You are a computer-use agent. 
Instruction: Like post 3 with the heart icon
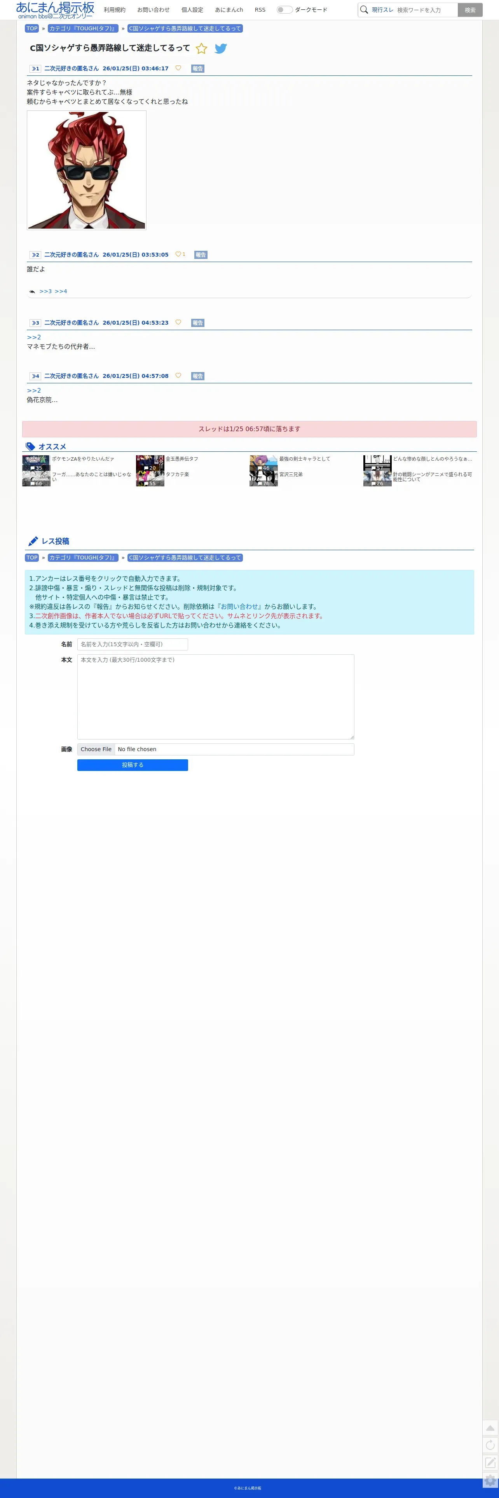178,322
